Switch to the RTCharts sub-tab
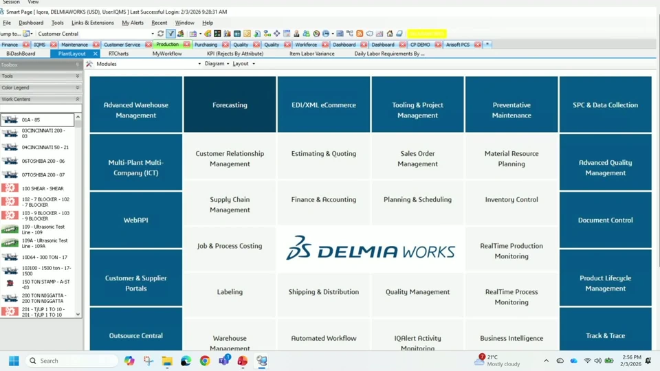The width and height of the screenshot is (660, 371). [x=119, y=54]
